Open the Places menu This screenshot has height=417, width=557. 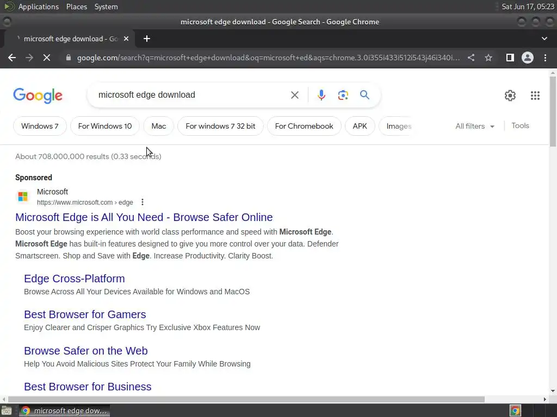(76, 7)
